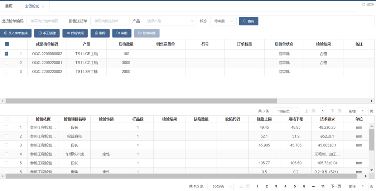This screenshot has width=376, height=191.
Task: Jump to page 11 in lower pagination
Action: (323, 186)
